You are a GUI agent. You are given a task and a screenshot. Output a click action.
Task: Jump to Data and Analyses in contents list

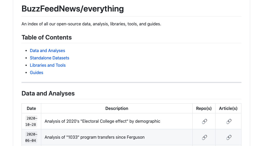[x=47, y=51]
